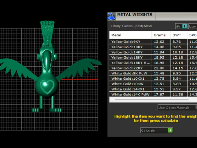
Task: Click the horizontal scrollbar under the table
Action: pos(152,100)
